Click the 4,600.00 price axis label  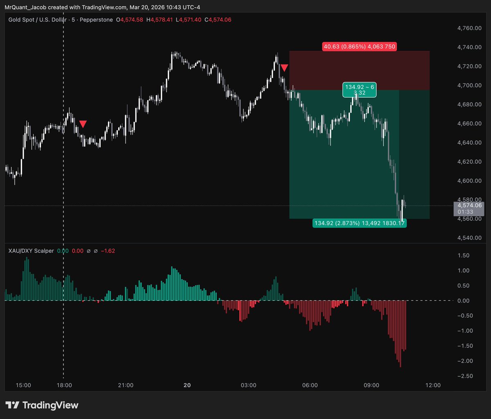click(468, 181)
